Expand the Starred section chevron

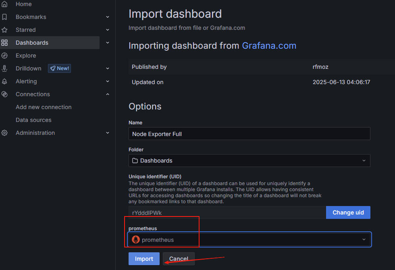pyautogui.click(x=108, y=30)
